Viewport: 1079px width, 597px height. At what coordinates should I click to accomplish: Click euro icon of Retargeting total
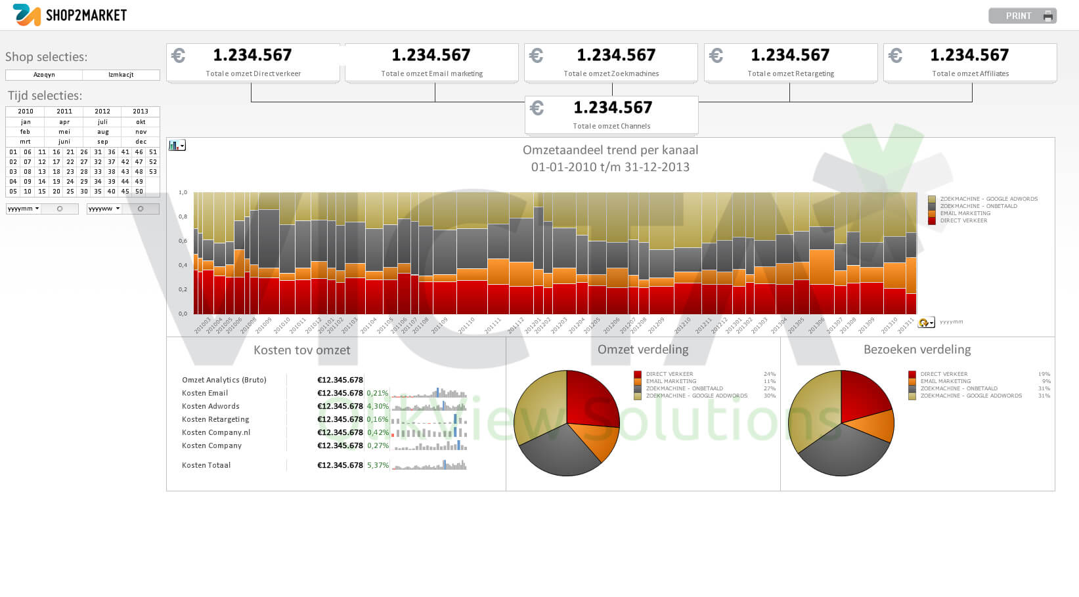pyautogui.click(x=716, y=56)
